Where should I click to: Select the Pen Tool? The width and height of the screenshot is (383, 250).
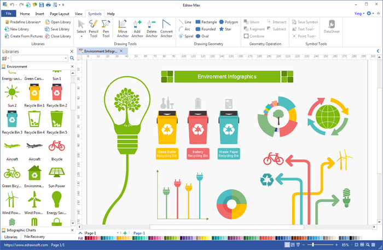[x=106, y=27]
